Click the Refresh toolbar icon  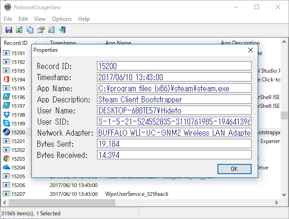pos(19,30)
